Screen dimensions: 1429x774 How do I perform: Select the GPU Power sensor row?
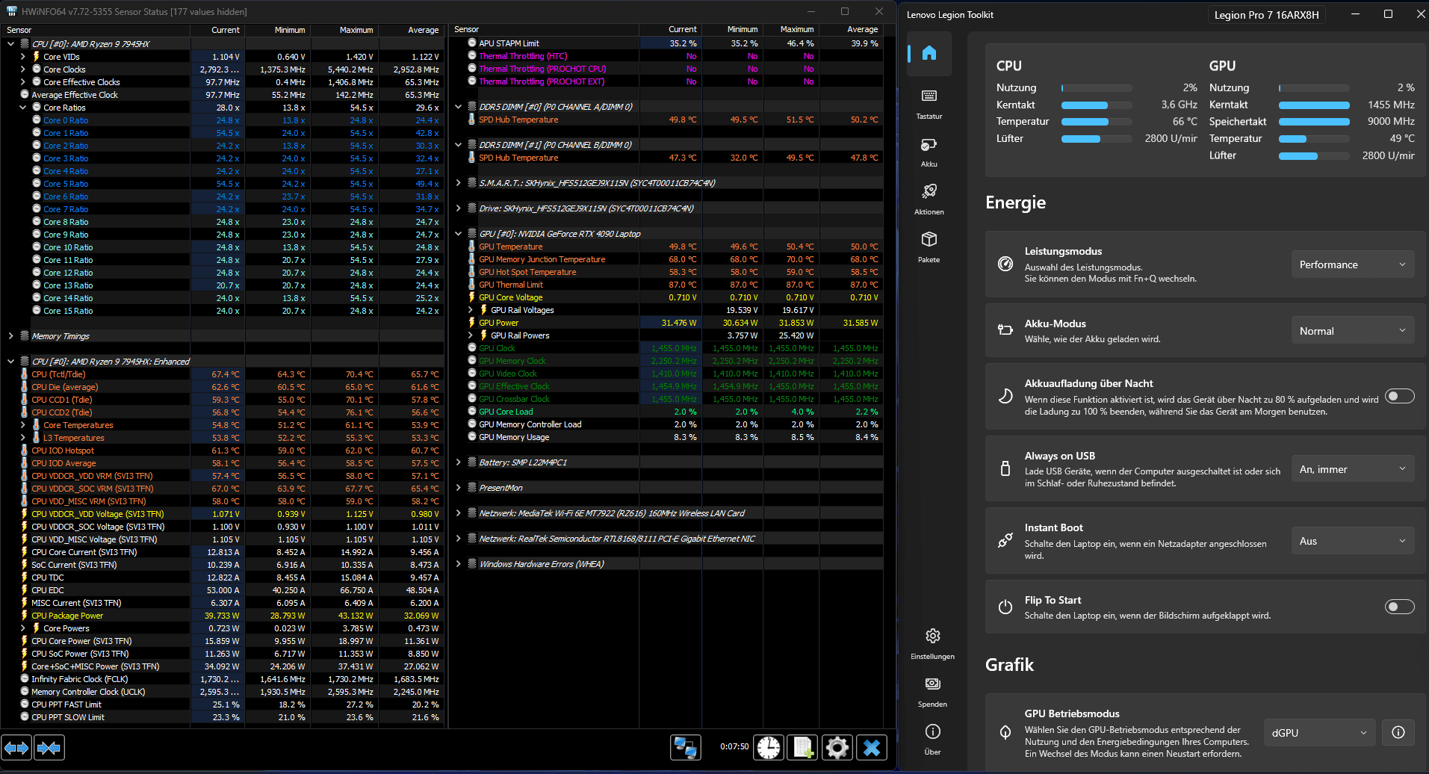click(x=667, y=323)
